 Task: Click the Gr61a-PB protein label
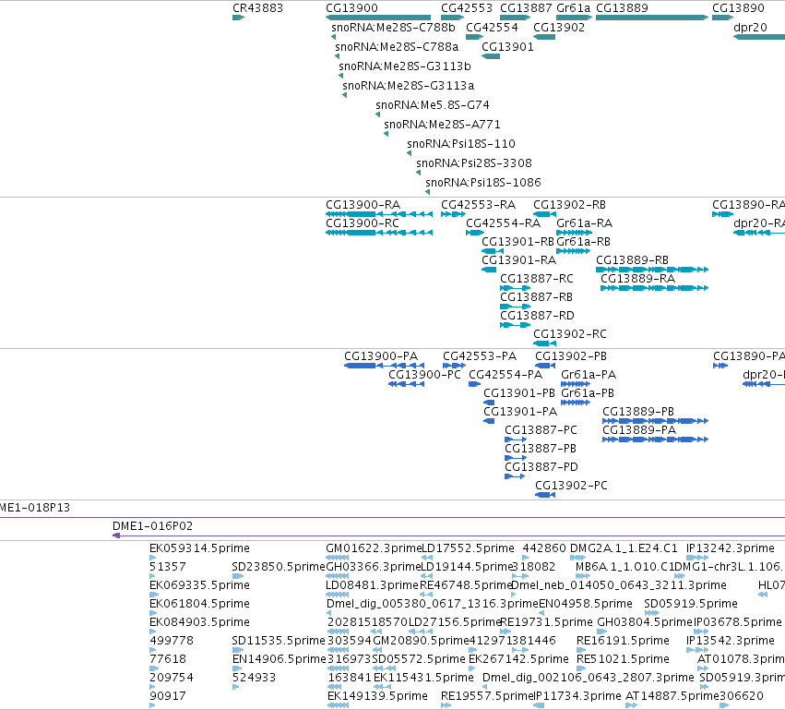[x=588, y=393]
